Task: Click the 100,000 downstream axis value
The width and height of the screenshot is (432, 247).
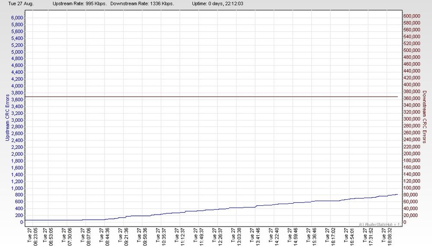Action: tap(412, 188)
